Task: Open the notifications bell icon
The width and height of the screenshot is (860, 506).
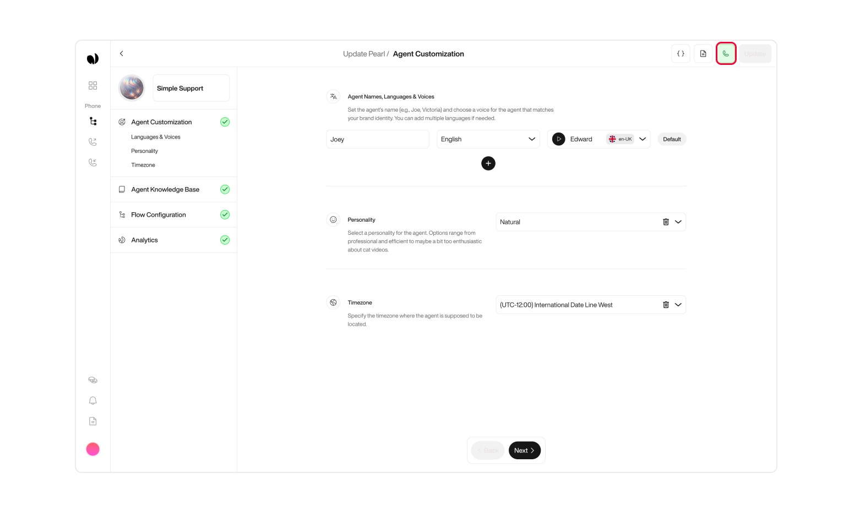Action: tap(92, 400)
